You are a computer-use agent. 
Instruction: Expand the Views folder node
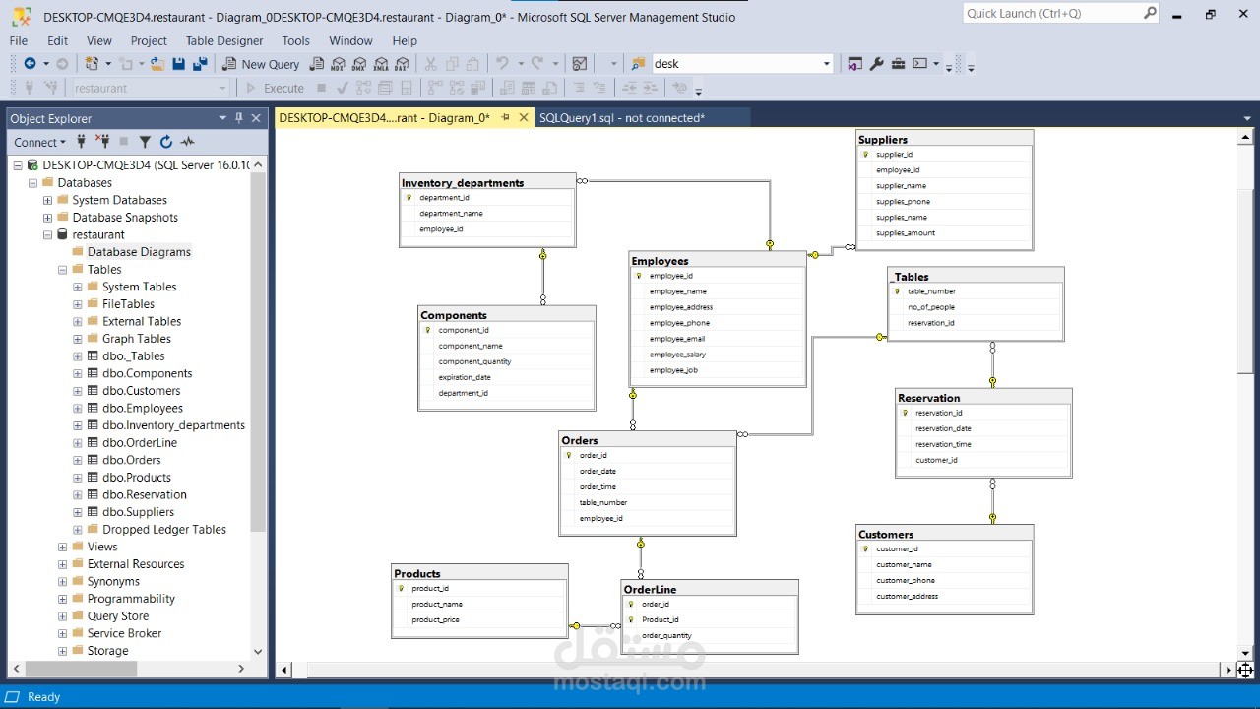click(62, 547)
